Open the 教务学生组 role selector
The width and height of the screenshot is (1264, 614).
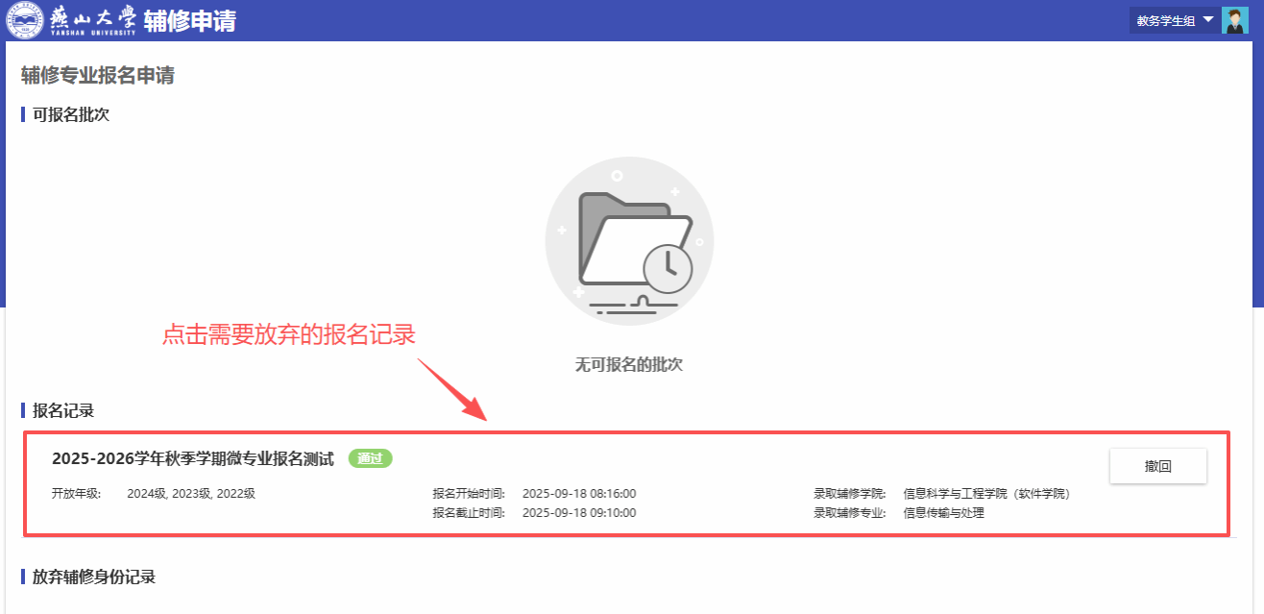click(x=1165, y=20)
